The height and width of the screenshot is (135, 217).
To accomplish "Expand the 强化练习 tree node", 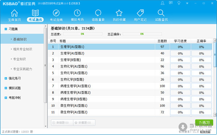I will (6, 78).
